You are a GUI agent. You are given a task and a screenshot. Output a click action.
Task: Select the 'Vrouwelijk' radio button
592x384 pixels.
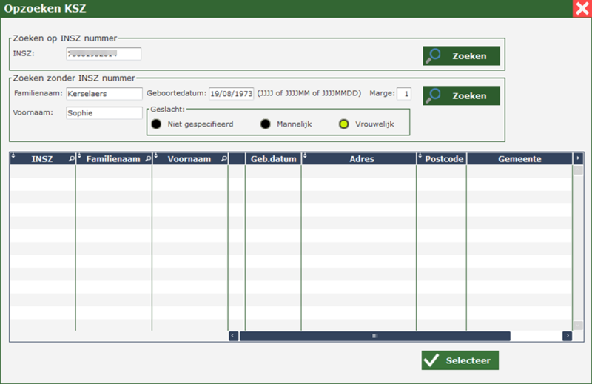click(343, 124)
